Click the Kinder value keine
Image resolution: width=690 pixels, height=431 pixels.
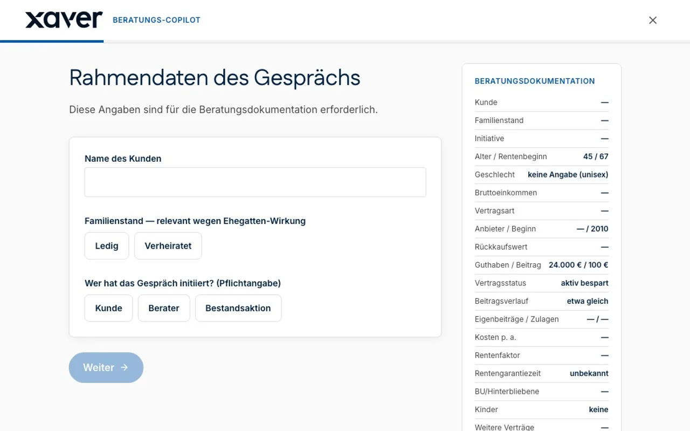tap(598, 409)
